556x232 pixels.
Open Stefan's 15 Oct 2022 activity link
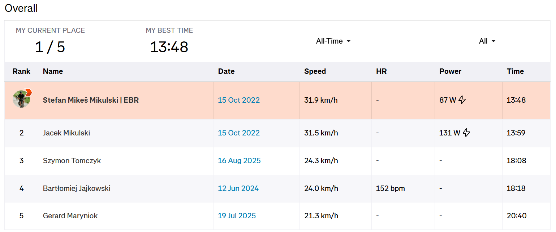pos(238,101)
